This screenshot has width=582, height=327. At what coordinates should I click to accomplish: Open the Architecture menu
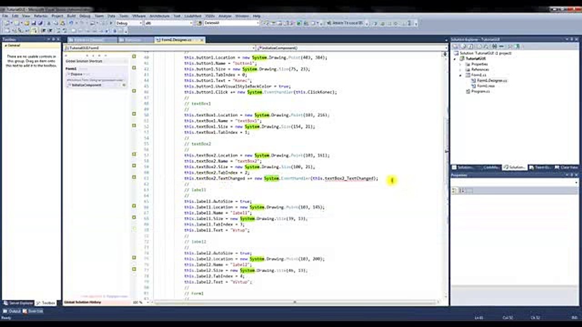tap(159, 16)
